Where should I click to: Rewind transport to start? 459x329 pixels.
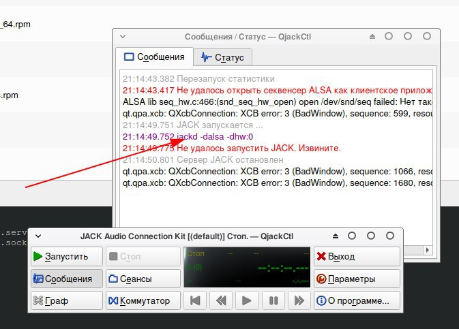[x=195, y=300]
